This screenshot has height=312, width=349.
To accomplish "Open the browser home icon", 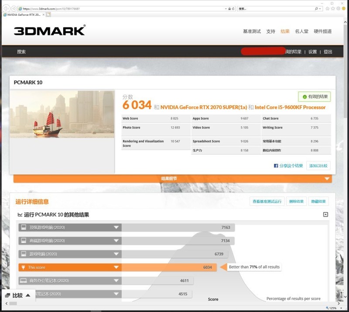I will [328, 8].
